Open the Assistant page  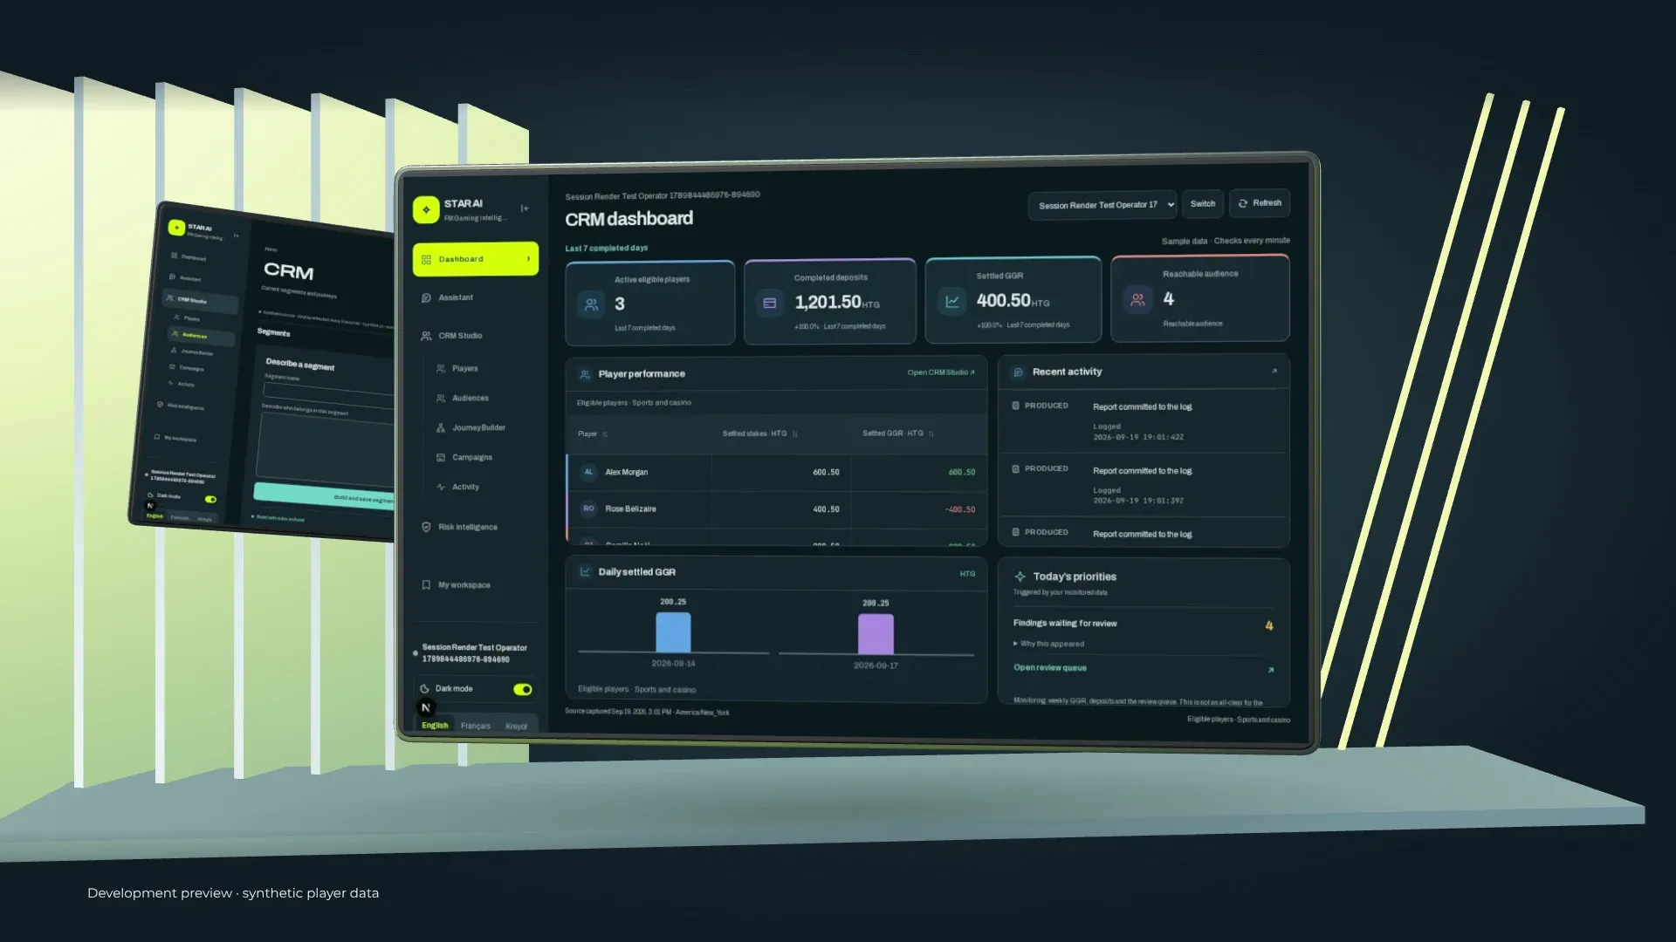pyautogui.click(x=456, y=297)
